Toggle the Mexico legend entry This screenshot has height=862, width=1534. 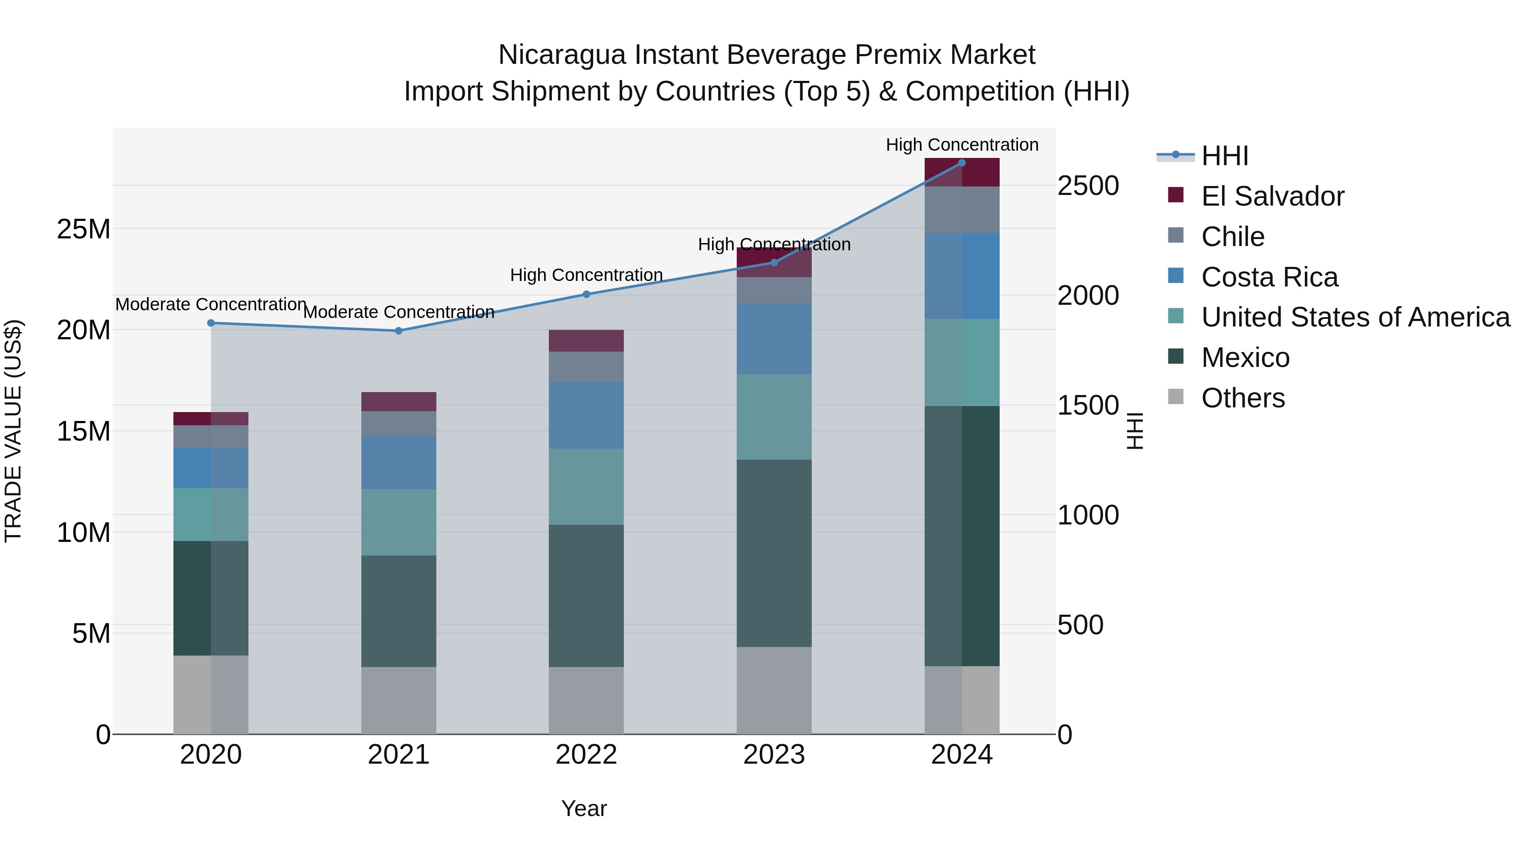pos(1228,358)
